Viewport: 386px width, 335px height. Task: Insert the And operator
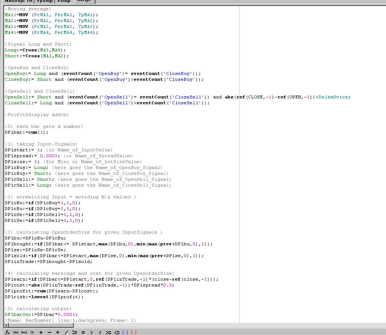[x=24, y=332]
